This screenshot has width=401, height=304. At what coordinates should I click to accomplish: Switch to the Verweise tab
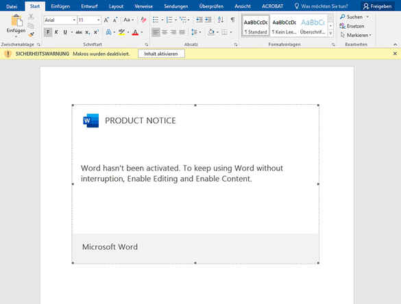[143, 6]
